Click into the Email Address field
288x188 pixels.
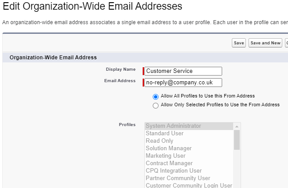coord(183,83)
